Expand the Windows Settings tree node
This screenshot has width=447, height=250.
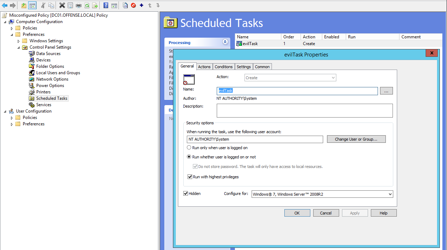pyautogui.click(x=19, y=41)
